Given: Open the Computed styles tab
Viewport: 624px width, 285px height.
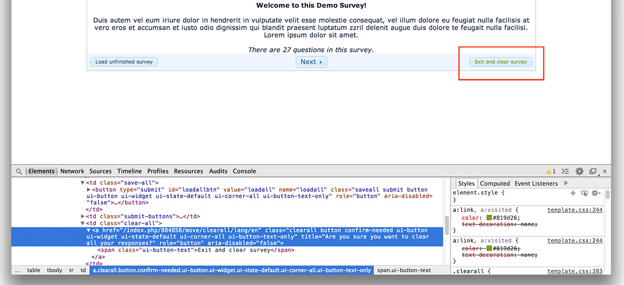Looking at the screenshot, I should (494, 183).
